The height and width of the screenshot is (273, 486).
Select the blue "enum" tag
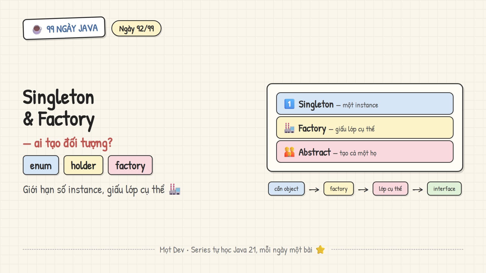[x=41, y=165]
